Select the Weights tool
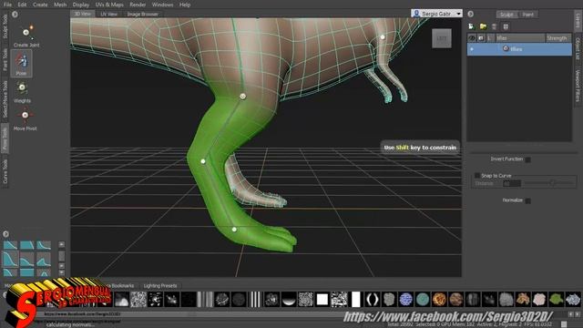The width and height of the screenshot is (583, 328). 22,92
